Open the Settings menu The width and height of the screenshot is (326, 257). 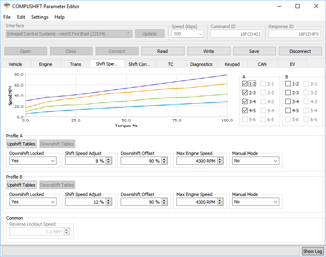(39, 17)
